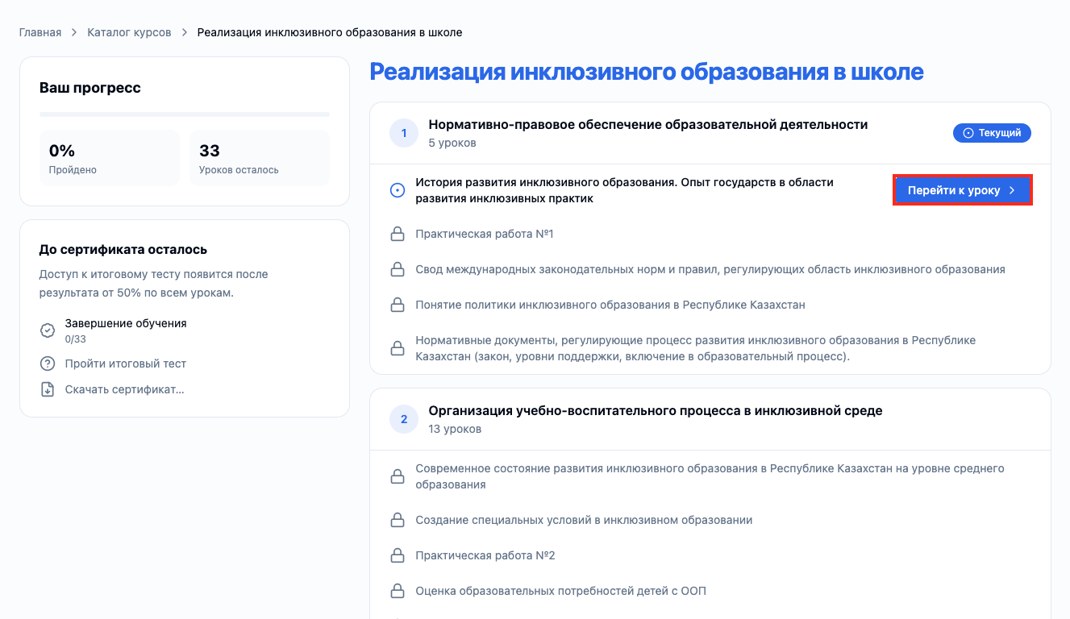Click lock icon beside Оценка образовательных потребностей
The width and height of the screenshot is (1070, 619).
[x=397, y=591]
